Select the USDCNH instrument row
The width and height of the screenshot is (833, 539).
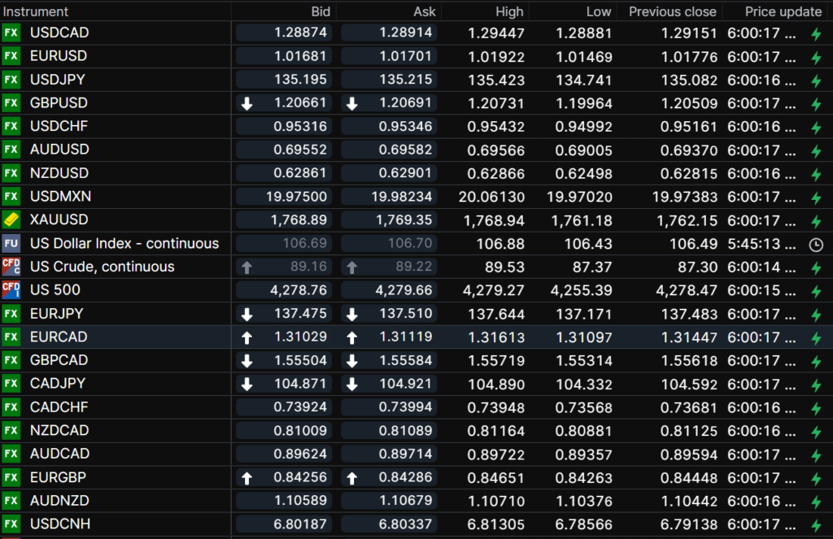click(60, 524)
